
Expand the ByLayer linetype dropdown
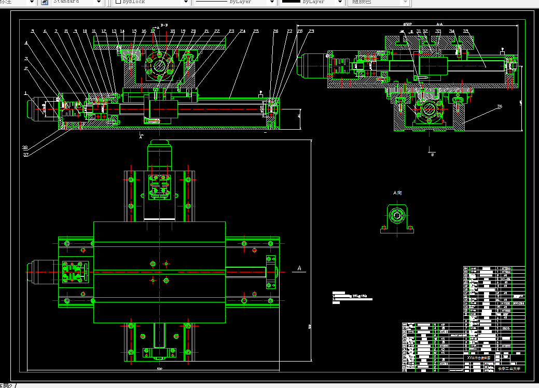(x=272, y=2)
